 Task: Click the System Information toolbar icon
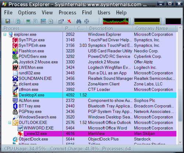point(28,21)
